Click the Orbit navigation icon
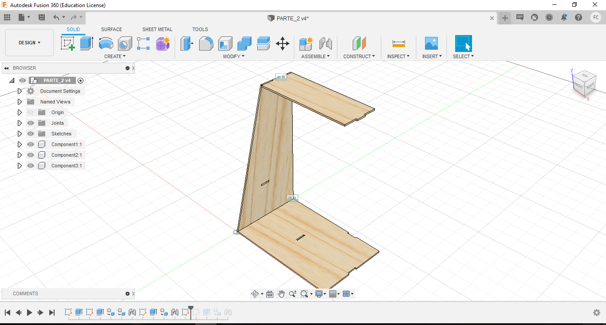 (x=255, y=294)
